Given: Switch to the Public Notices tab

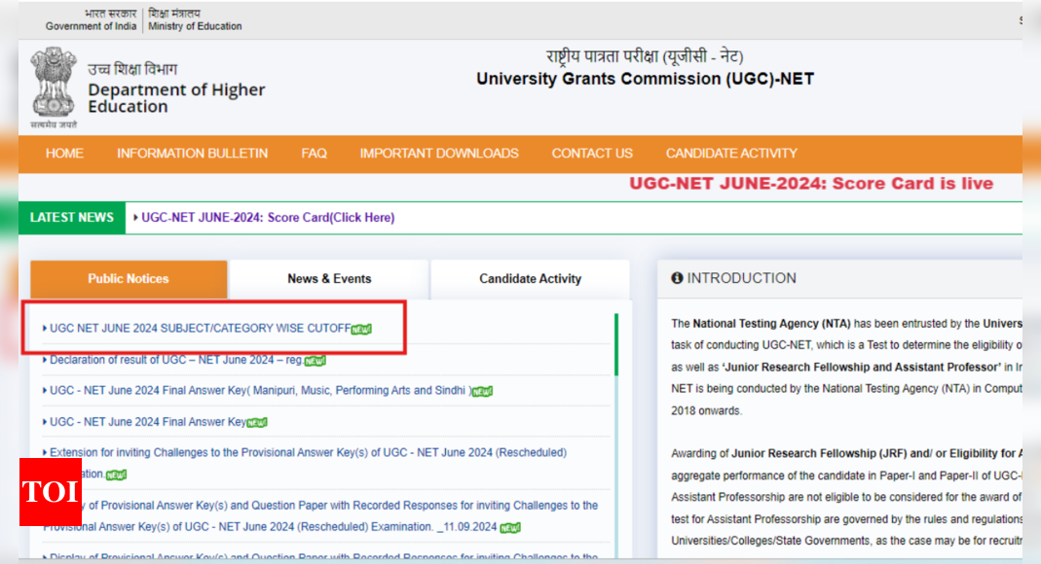Looking at the screenshot, I should pyautogui.click(x=129, y=279).
